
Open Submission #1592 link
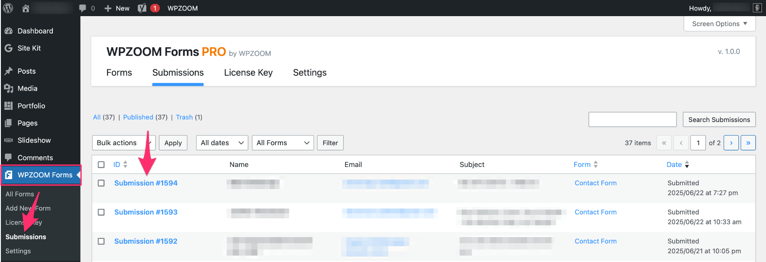point(146,241)
